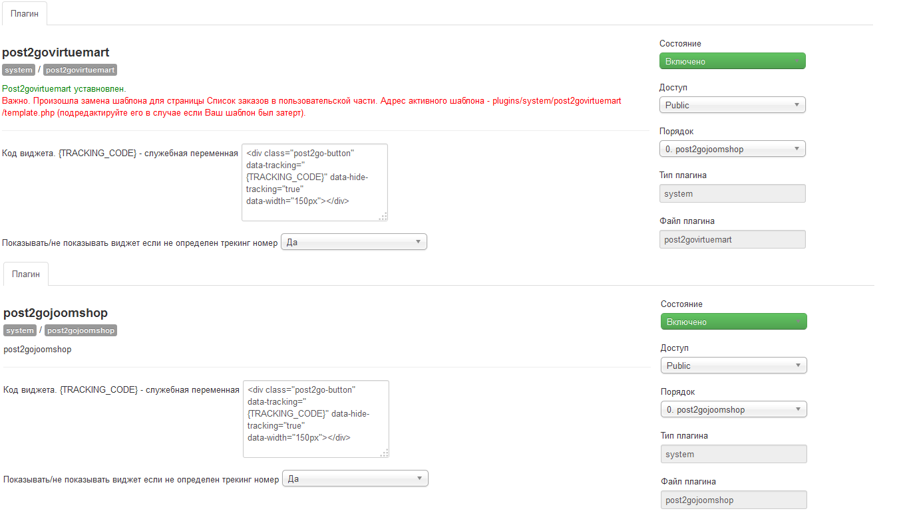The image size is (905, 527).
Task: Click green text 'Post2govirtuemart уставновлен.'
Action: [x=64, y=88]
